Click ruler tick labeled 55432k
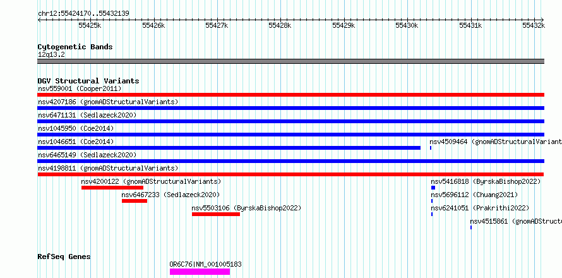This screenshot has width=562, height=278. point(534,25)
